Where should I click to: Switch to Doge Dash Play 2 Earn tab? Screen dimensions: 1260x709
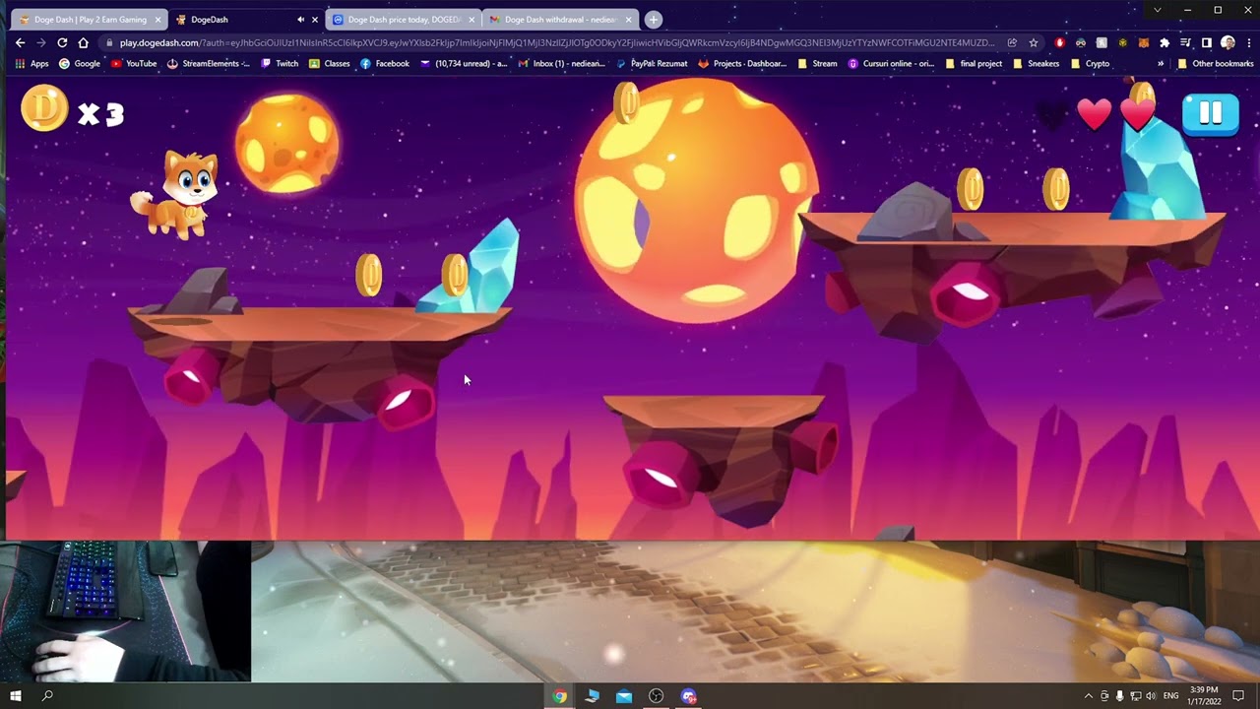(x=89, y=19)
